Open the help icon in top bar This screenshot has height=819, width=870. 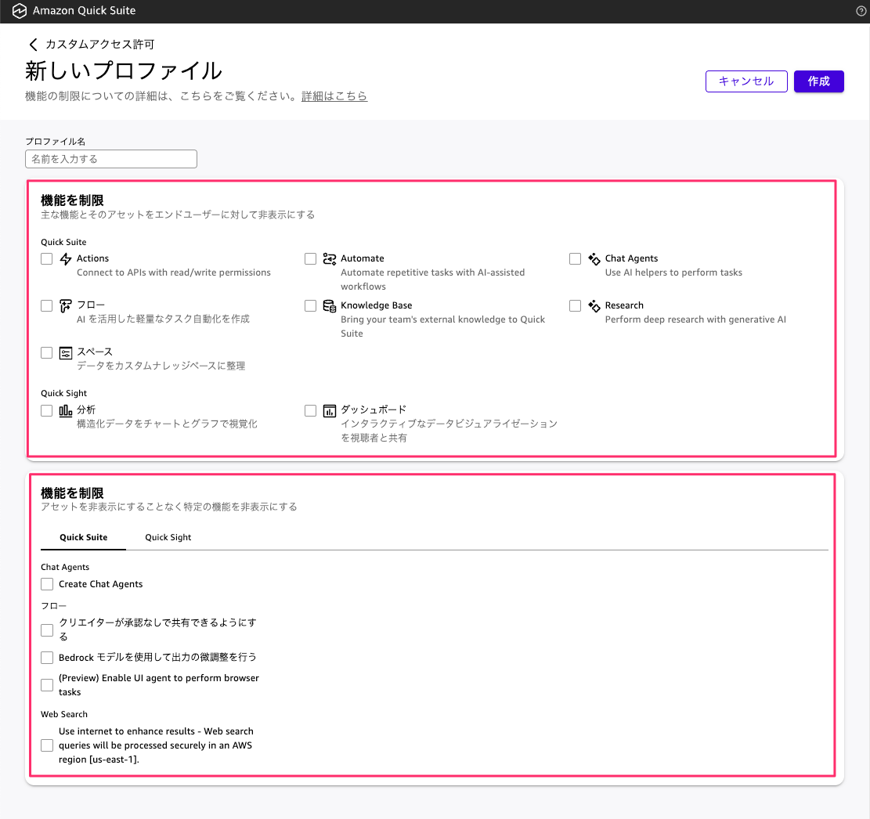pyautogui.click(x=861, y=11)
